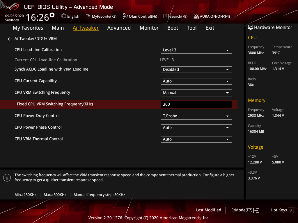The width and height of the screenshot is (298, 223).
Task: Click Memory frequency 2933 MHz
Action: [x=256, y=116]
